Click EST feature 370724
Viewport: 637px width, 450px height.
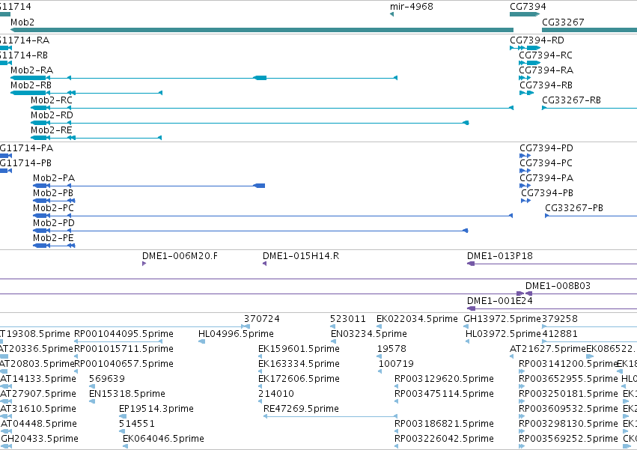coord(246,326)
